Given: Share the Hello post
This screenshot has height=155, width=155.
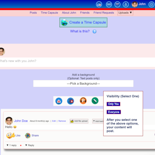Looking at the screenshot, I should (x=35, y=135).
